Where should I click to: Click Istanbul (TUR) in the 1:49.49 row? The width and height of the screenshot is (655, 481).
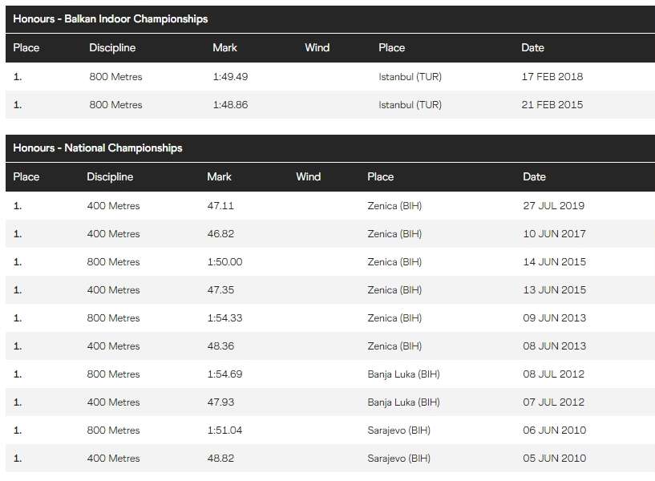coord(410,77)
